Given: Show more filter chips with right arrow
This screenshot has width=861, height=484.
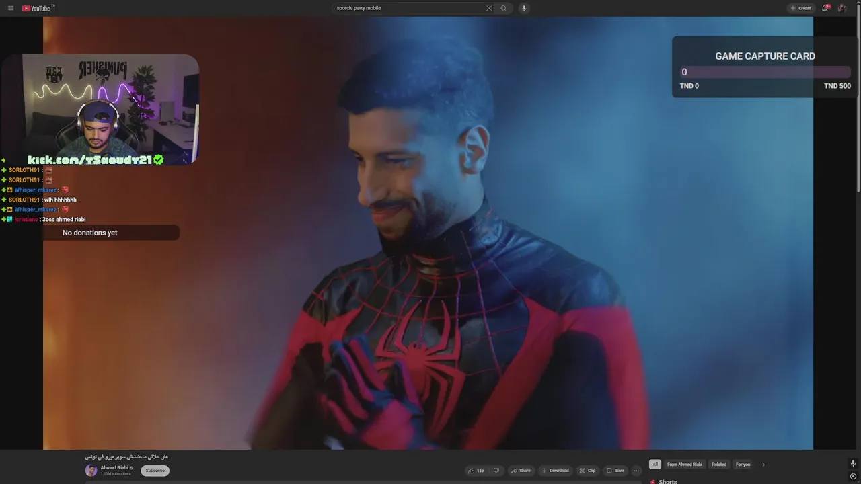Looking at the screenshot, I should 763,465.
